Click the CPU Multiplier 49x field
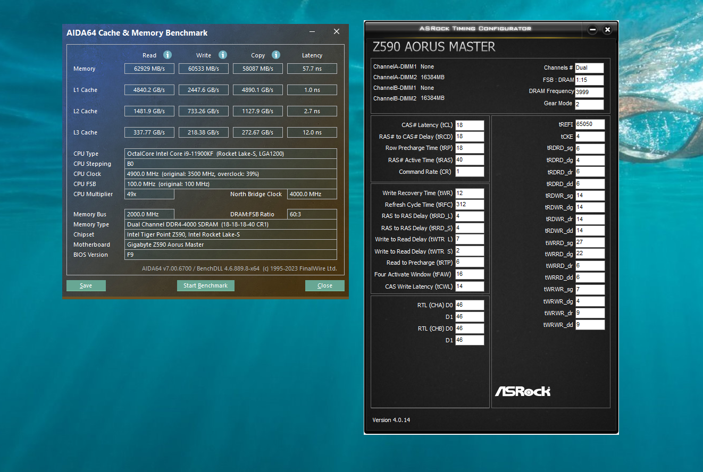Screen dimensions: 703x472 (x=149, y=194)
